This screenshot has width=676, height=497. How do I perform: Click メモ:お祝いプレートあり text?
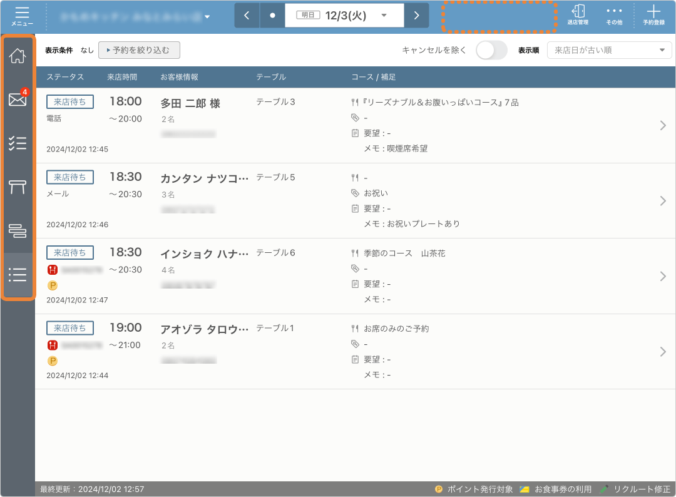(x=412, y=223)
